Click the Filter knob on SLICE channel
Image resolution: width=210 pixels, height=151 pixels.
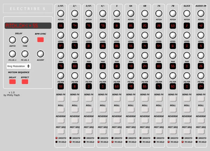[187, 75]
